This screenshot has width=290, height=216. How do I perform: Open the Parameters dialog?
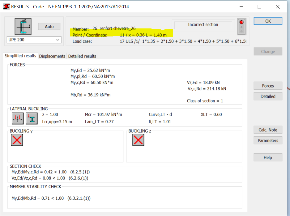(x=268, y=140)
